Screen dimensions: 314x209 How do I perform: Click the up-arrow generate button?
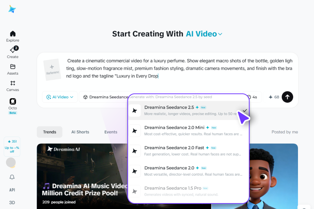click(x=288, y=97)
